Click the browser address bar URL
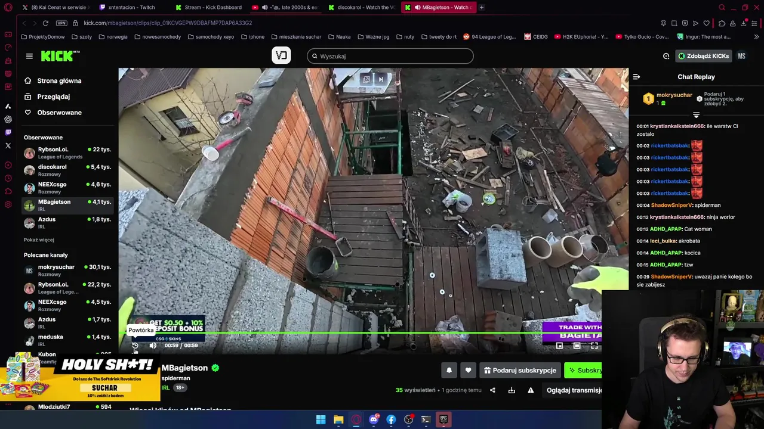Viewport: 764px width, 429px height. pyautogui.click(x=168, y=23)
